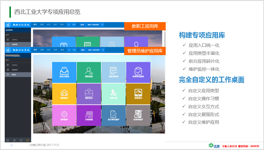
Task: Open the 资料维护 gear tile
Action: pyautogui.click(x=64, y=116)
